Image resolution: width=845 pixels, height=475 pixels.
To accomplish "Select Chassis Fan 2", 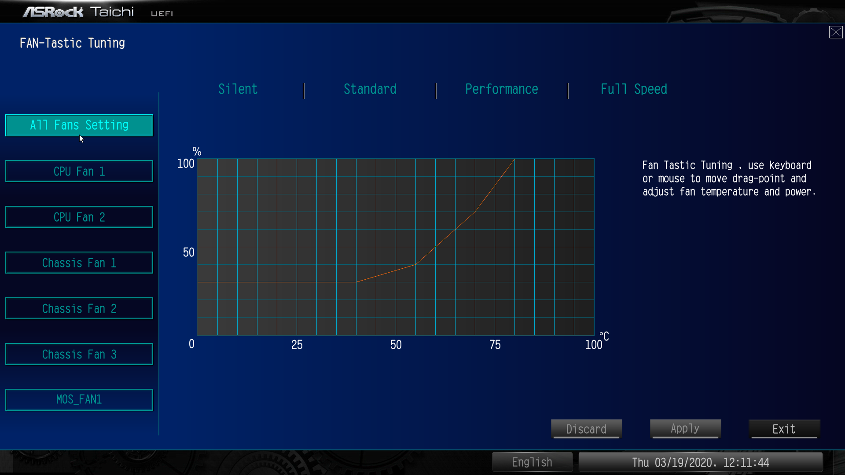I will [x=79, y=308].
